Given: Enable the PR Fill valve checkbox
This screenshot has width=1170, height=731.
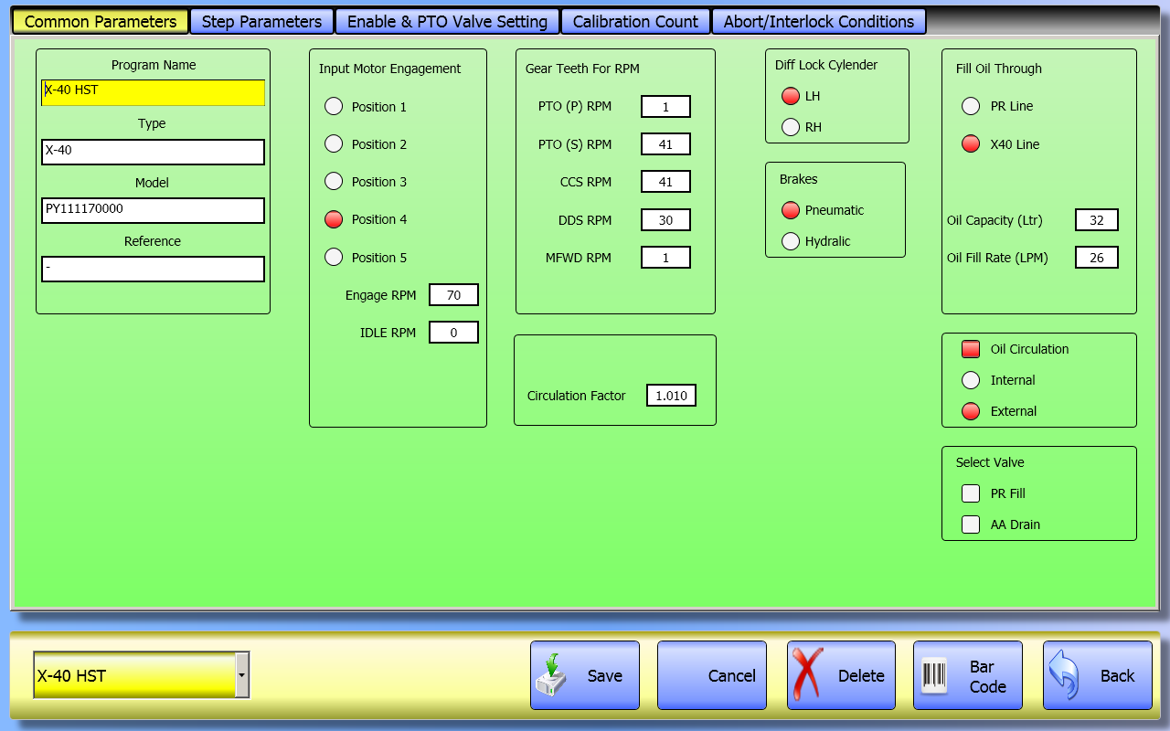Looking at the screenshot, I should (x=971, y=493).
